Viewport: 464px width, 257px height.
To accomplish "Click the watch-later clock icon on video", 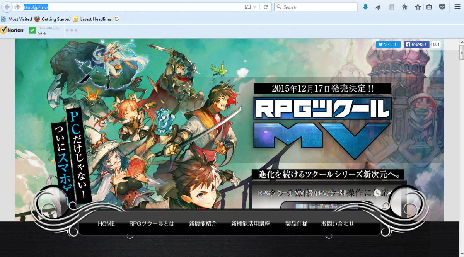I will pyautogui.click(x=377, y=193).
